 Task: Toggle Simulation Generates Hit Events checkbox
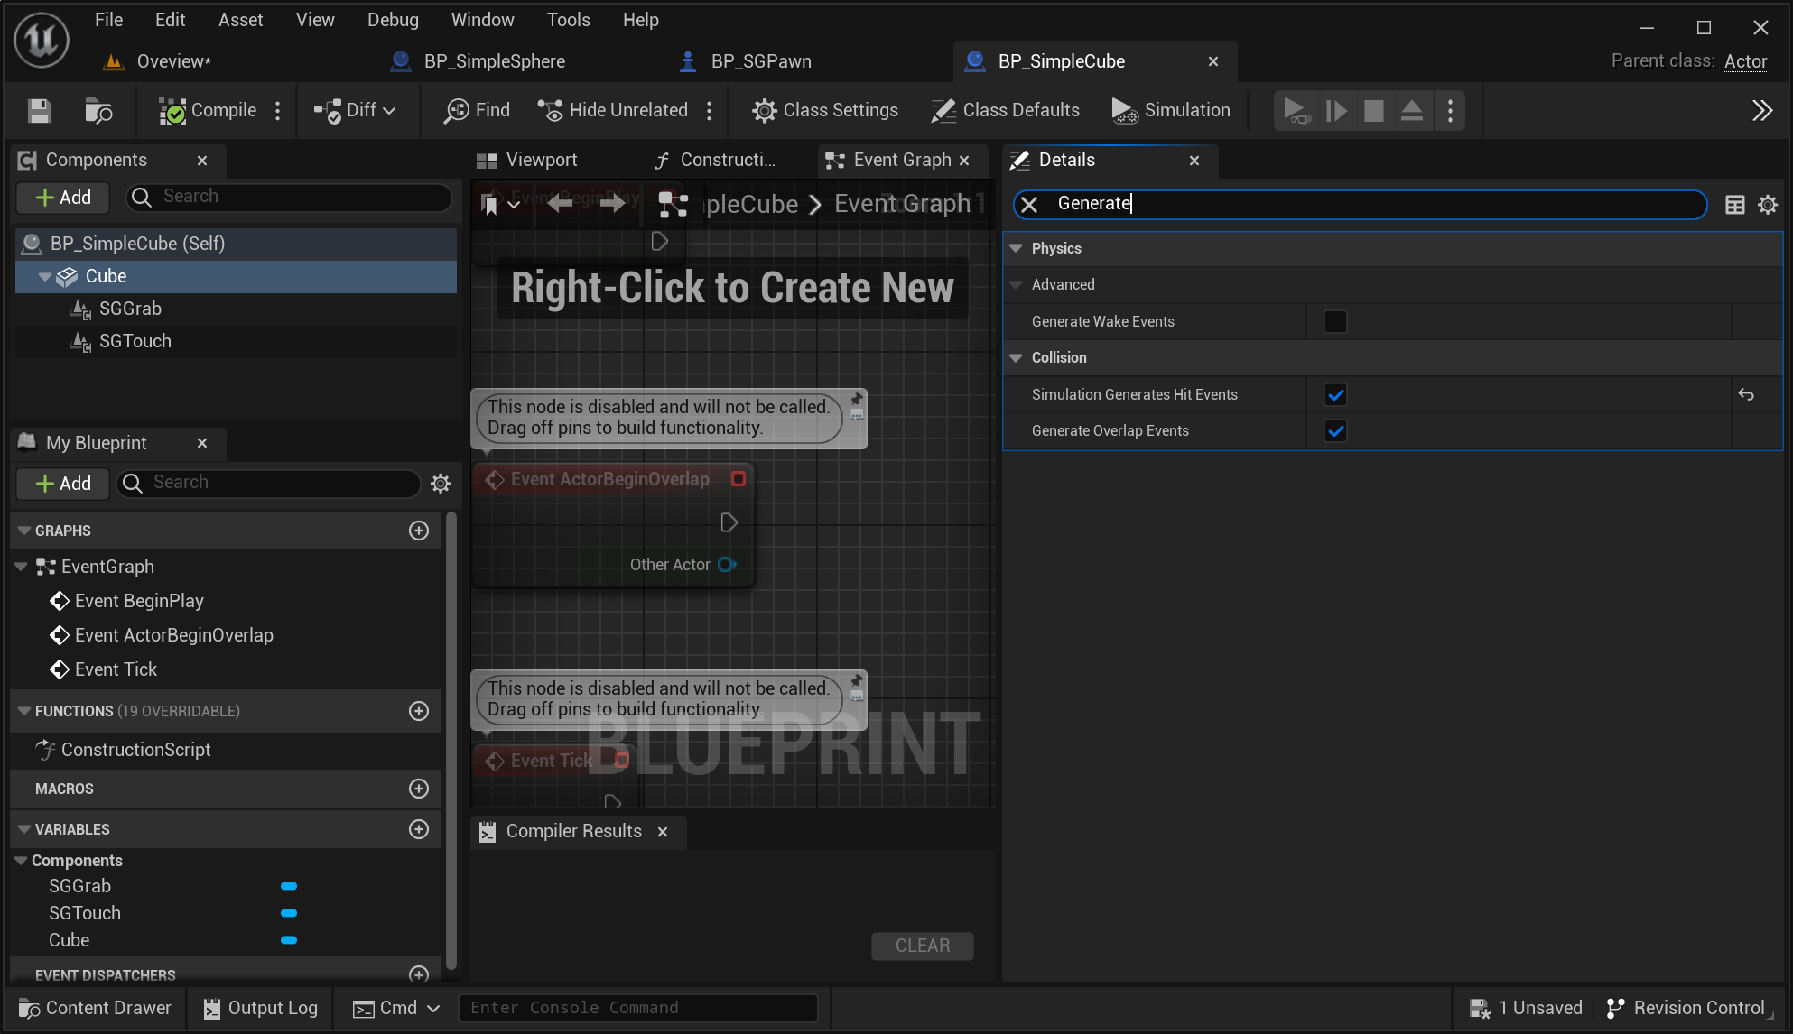pyautogui.click(x=1335, y=394)
